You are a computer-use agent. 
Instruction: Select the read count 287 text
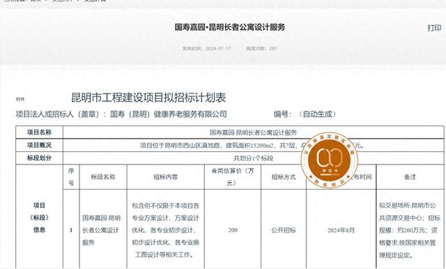coord(273,48)
